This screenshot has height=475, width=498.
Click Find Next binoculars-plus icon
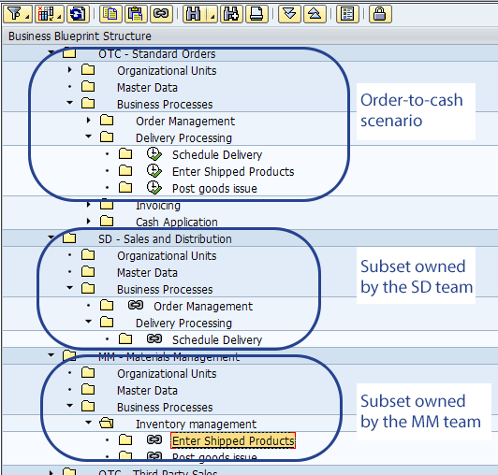pyautogui.click(x=231, y=14)
